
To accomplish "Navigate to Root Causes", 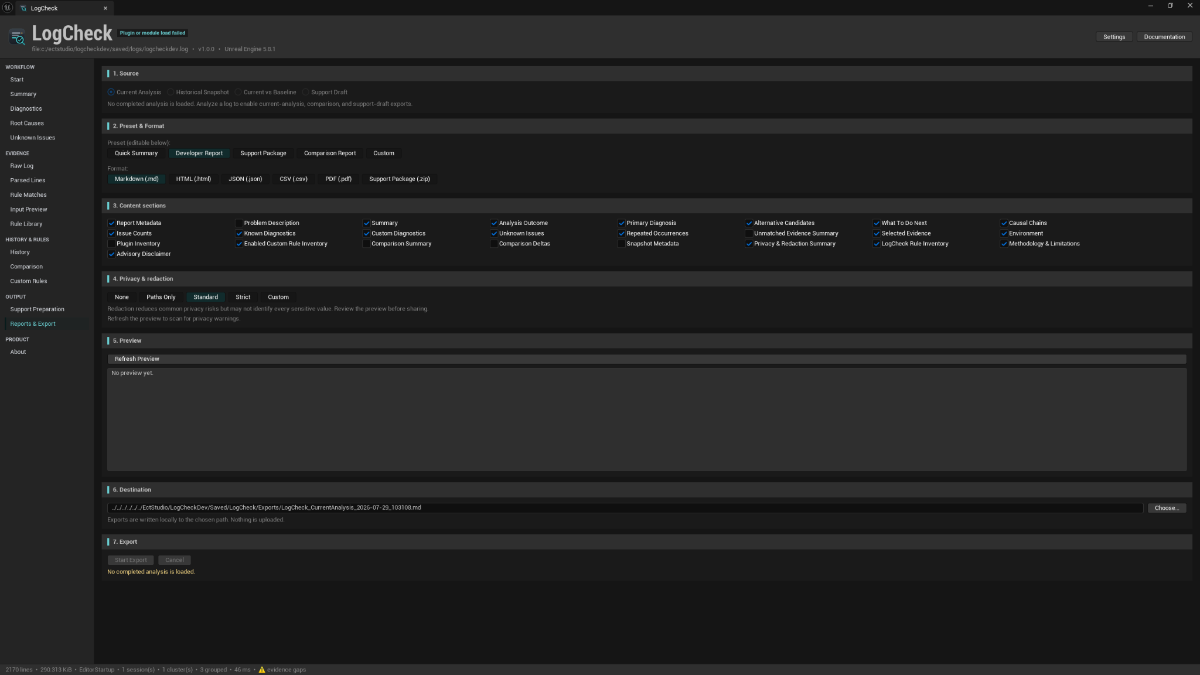I will pyautogui.click(x=27, y=124).
